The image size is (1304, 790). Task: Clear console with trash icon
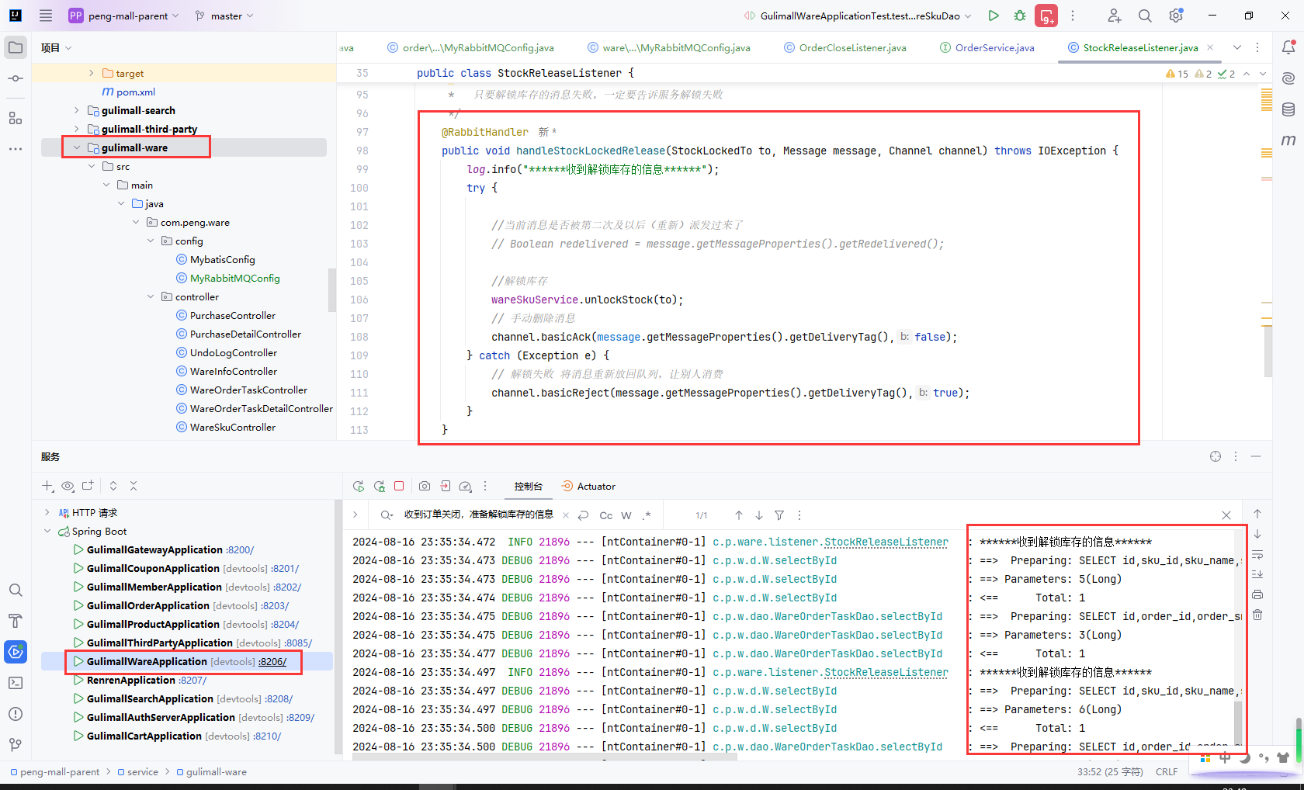tap(1257, 615)
